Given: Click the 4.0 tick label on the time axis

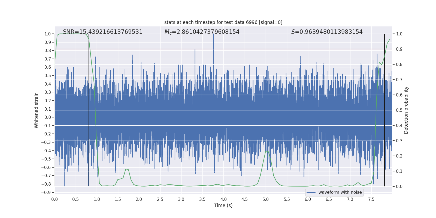Looking at the screenshot, I should coord(223,199).
